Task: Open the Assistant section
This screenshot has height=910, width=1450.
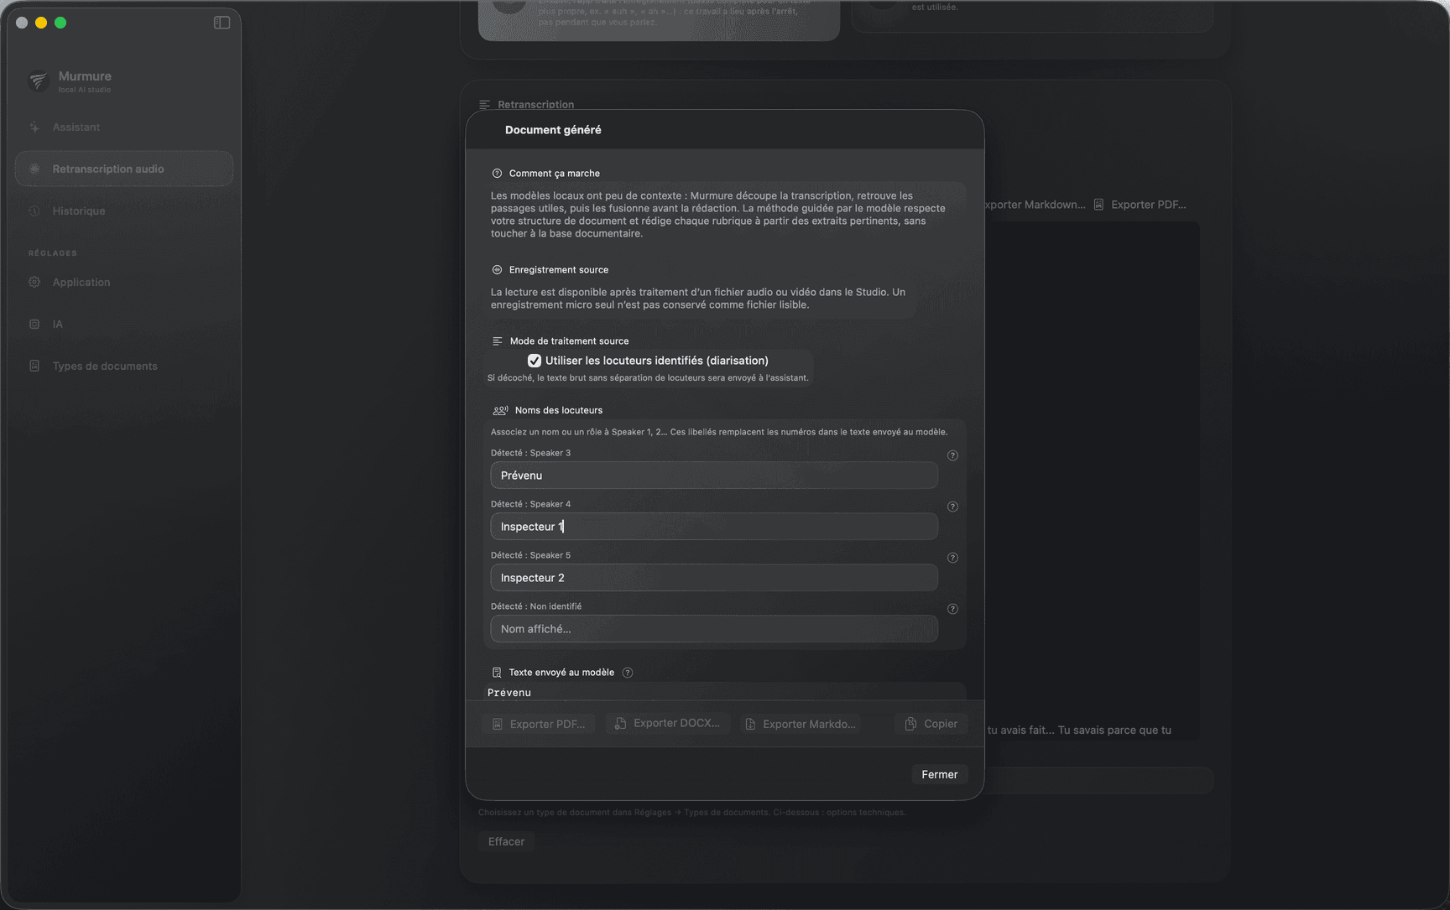Action: pos(124,127)
